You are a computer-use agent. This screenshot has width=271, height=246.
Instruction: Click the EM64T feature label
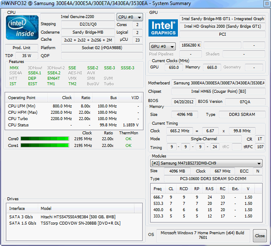pos(54,79)
